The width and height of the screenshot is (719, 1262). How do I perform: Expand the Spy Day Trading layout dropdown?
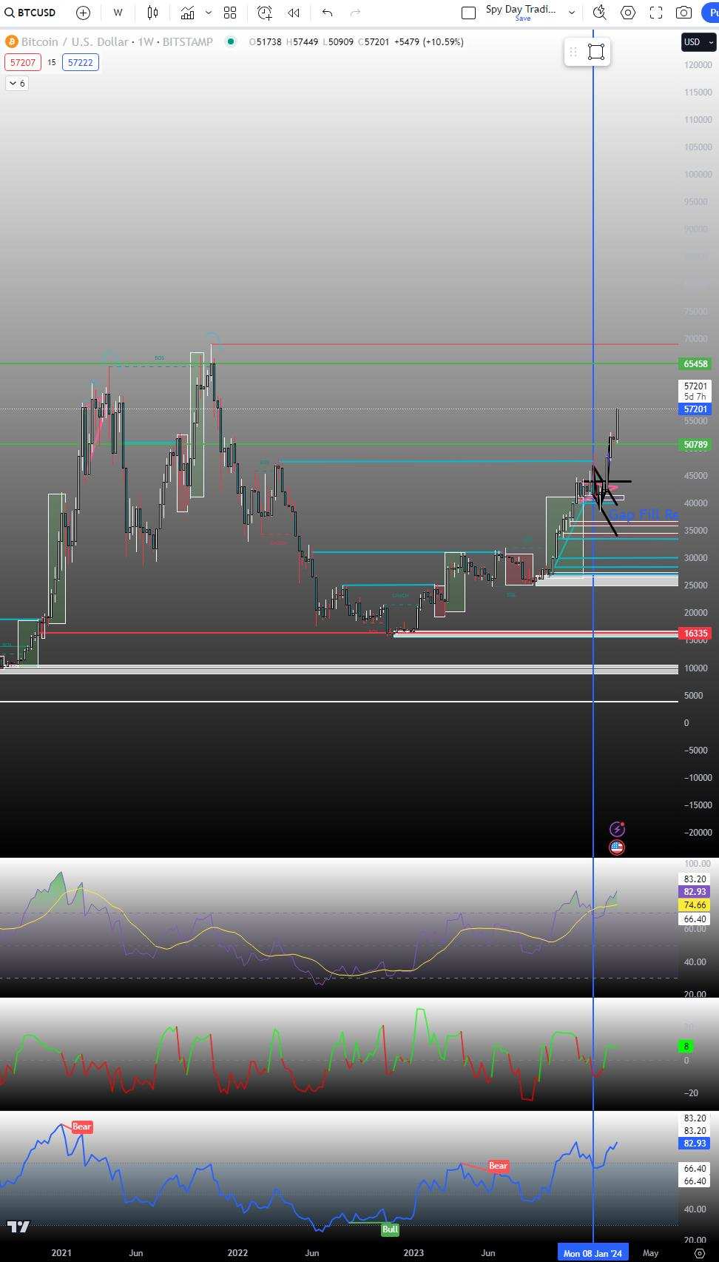(x=571, y=13)
